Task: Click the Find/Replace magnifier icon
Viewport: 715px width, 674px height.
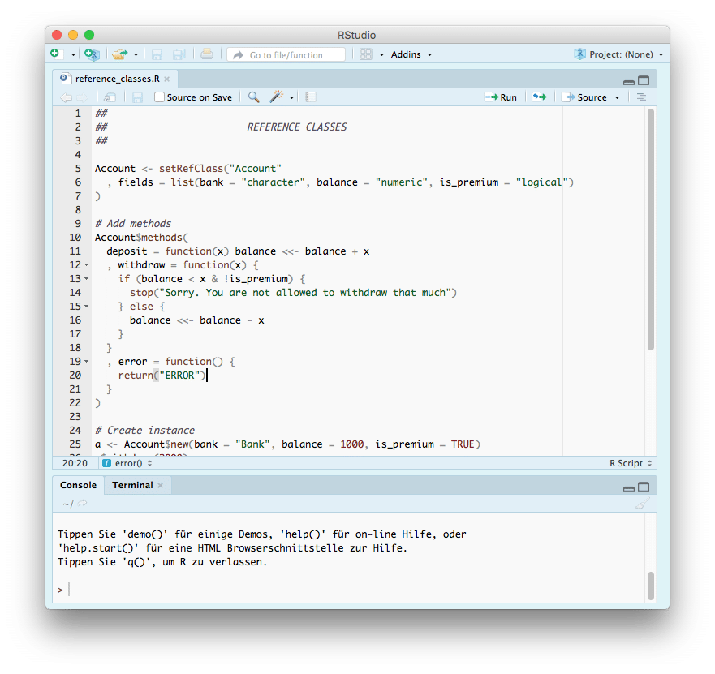Action: point(253,97)
